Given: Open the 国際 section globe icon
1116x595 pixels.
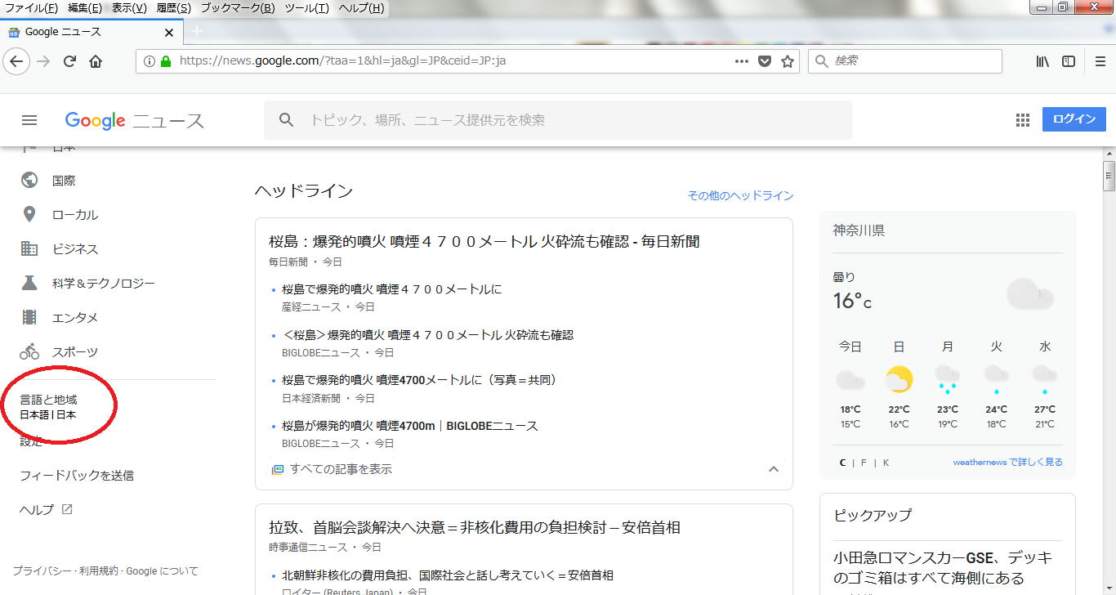Looking at the screenshot, I should click(x=29, y=180).
